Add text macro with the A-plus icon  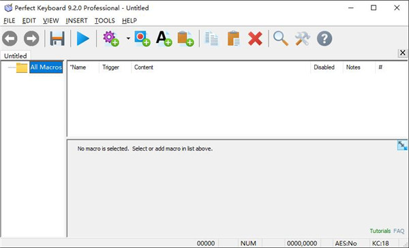[164, 39]
